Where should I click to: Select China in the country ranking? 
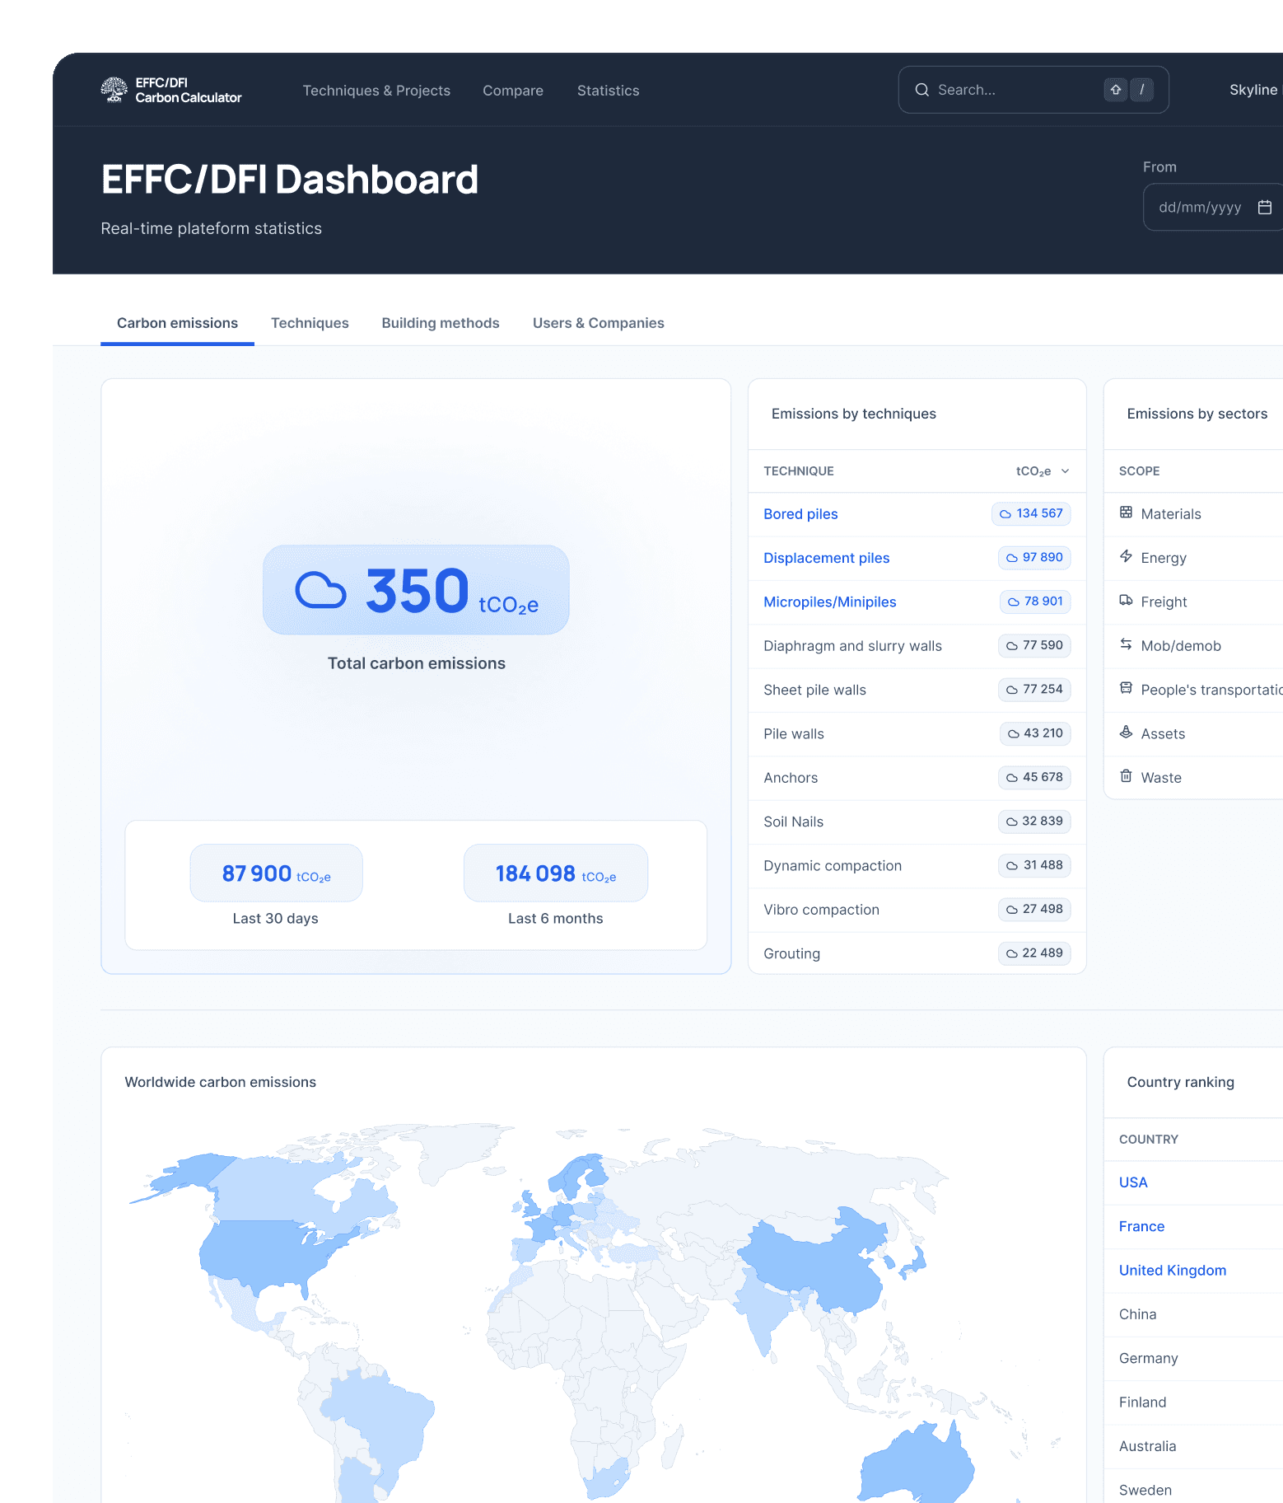coord(1193,1314)
